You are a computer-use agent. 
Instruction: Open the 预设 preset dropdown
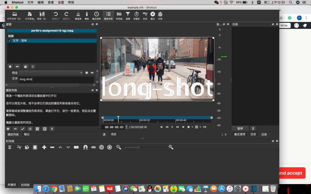pyautogui.click(x=51, y=73)
